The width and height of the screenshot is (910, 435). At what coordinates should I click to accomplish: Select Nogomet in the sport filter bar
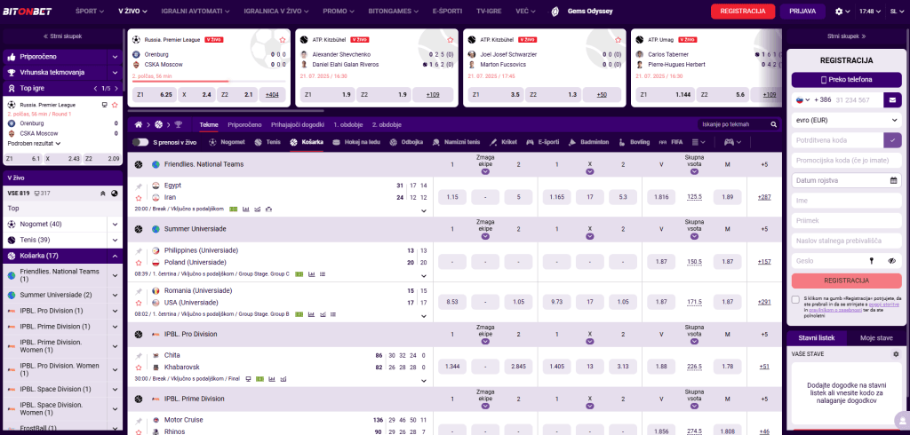[227, 141]
